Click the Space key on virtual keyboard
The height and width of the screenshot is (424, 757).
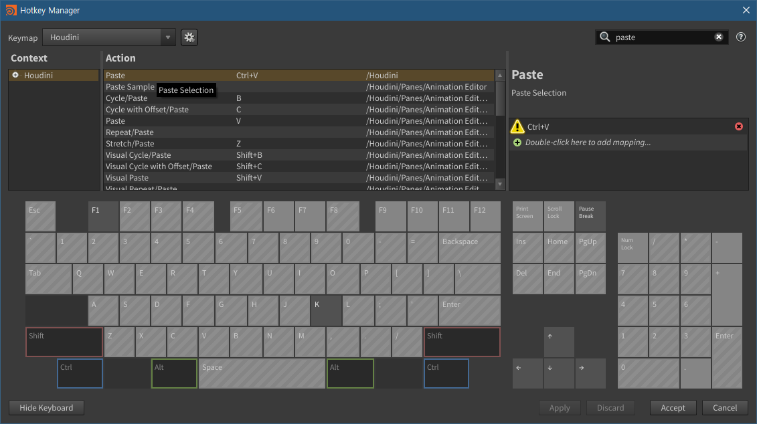[x=262, y=373]
